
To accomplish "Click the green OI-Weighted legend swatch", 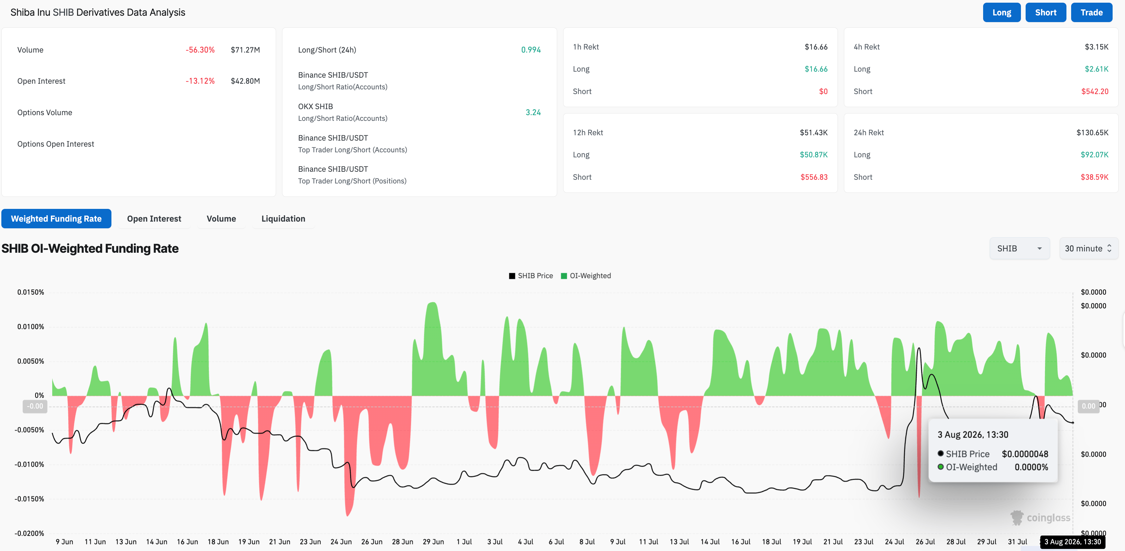I will tap(564, 276).
